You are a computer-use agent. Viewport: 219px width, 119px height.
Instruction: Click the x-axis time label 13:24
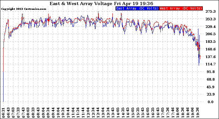coord(108,113)
